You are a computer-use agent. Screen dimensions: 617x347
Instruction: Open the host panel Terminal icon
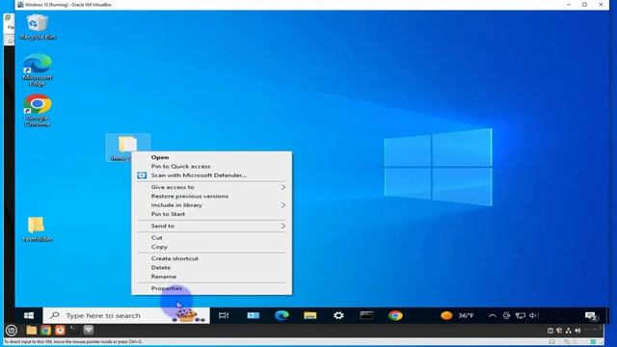coord(74,330)
